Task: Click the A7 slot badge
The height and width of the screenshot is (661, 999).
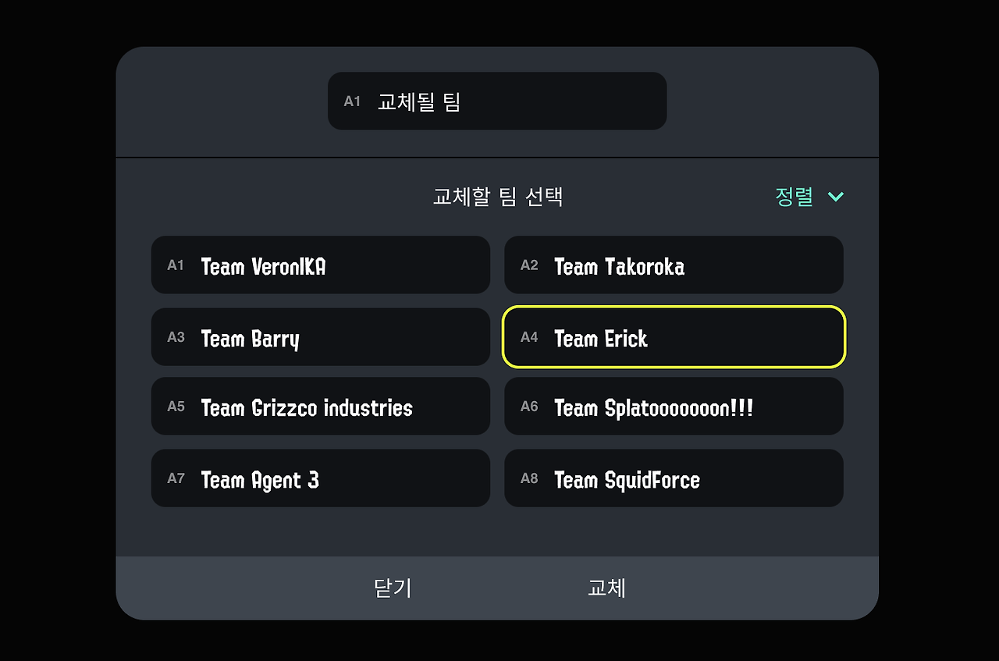Action: (x=176, y=478)
